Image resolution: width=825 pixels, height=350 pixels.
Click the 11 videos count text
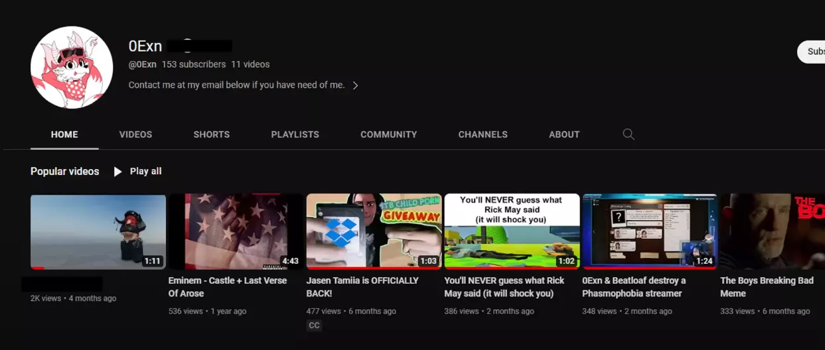pos(250,64)
